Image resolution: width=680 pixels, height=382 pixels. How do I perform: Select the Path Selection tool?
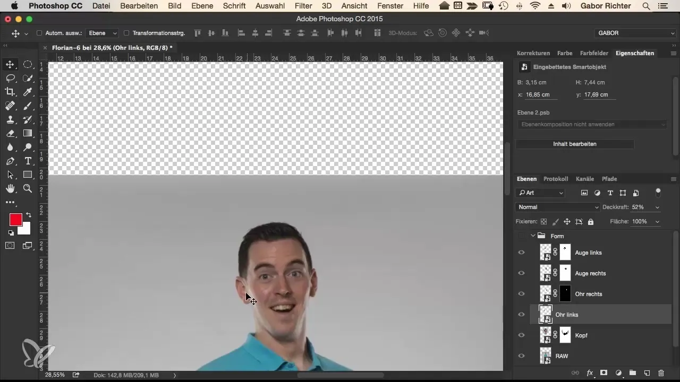10,175
